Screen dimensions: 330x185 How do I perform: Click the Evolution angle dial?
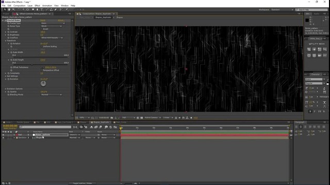coord(43,83)
